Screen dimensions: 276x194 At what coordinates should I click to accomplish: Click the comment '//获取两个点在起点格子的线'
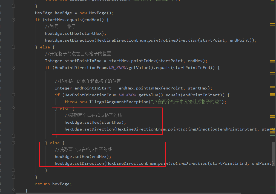pyautogui.click(x=93, y=115)
